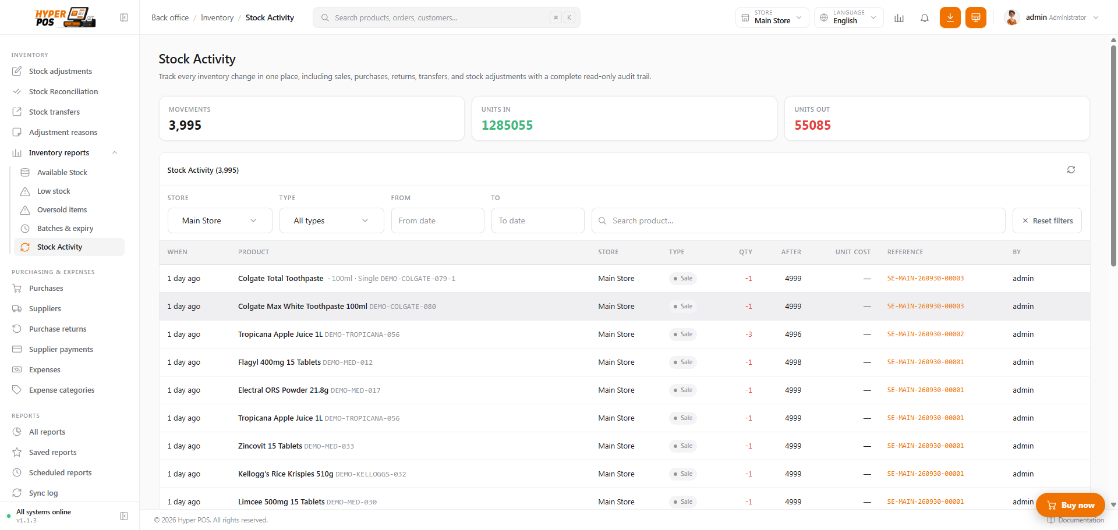1118x530 pixels.
Task: Click the Inventory reports chart icon
Action: pos(17,152)
